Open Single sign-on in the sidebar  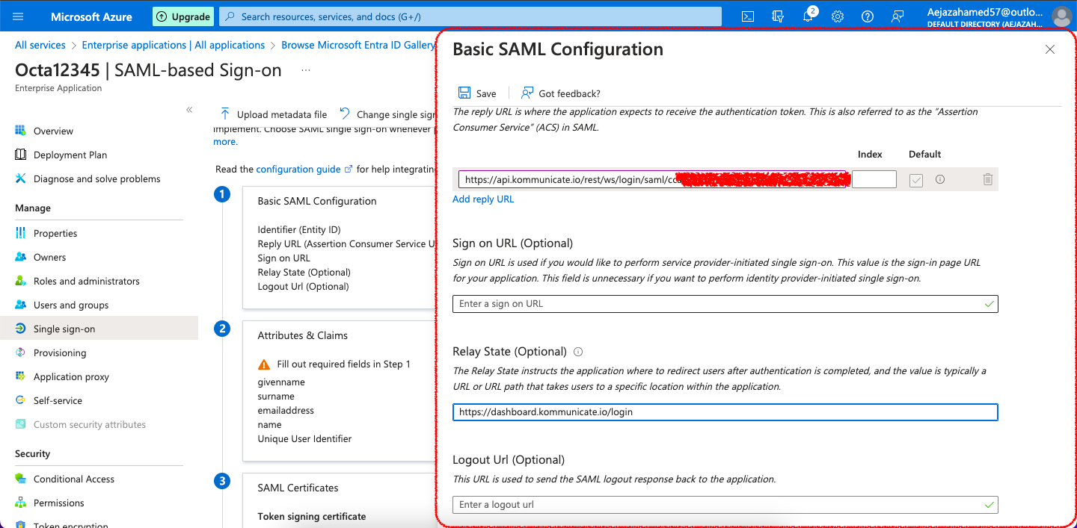(99, 329)
